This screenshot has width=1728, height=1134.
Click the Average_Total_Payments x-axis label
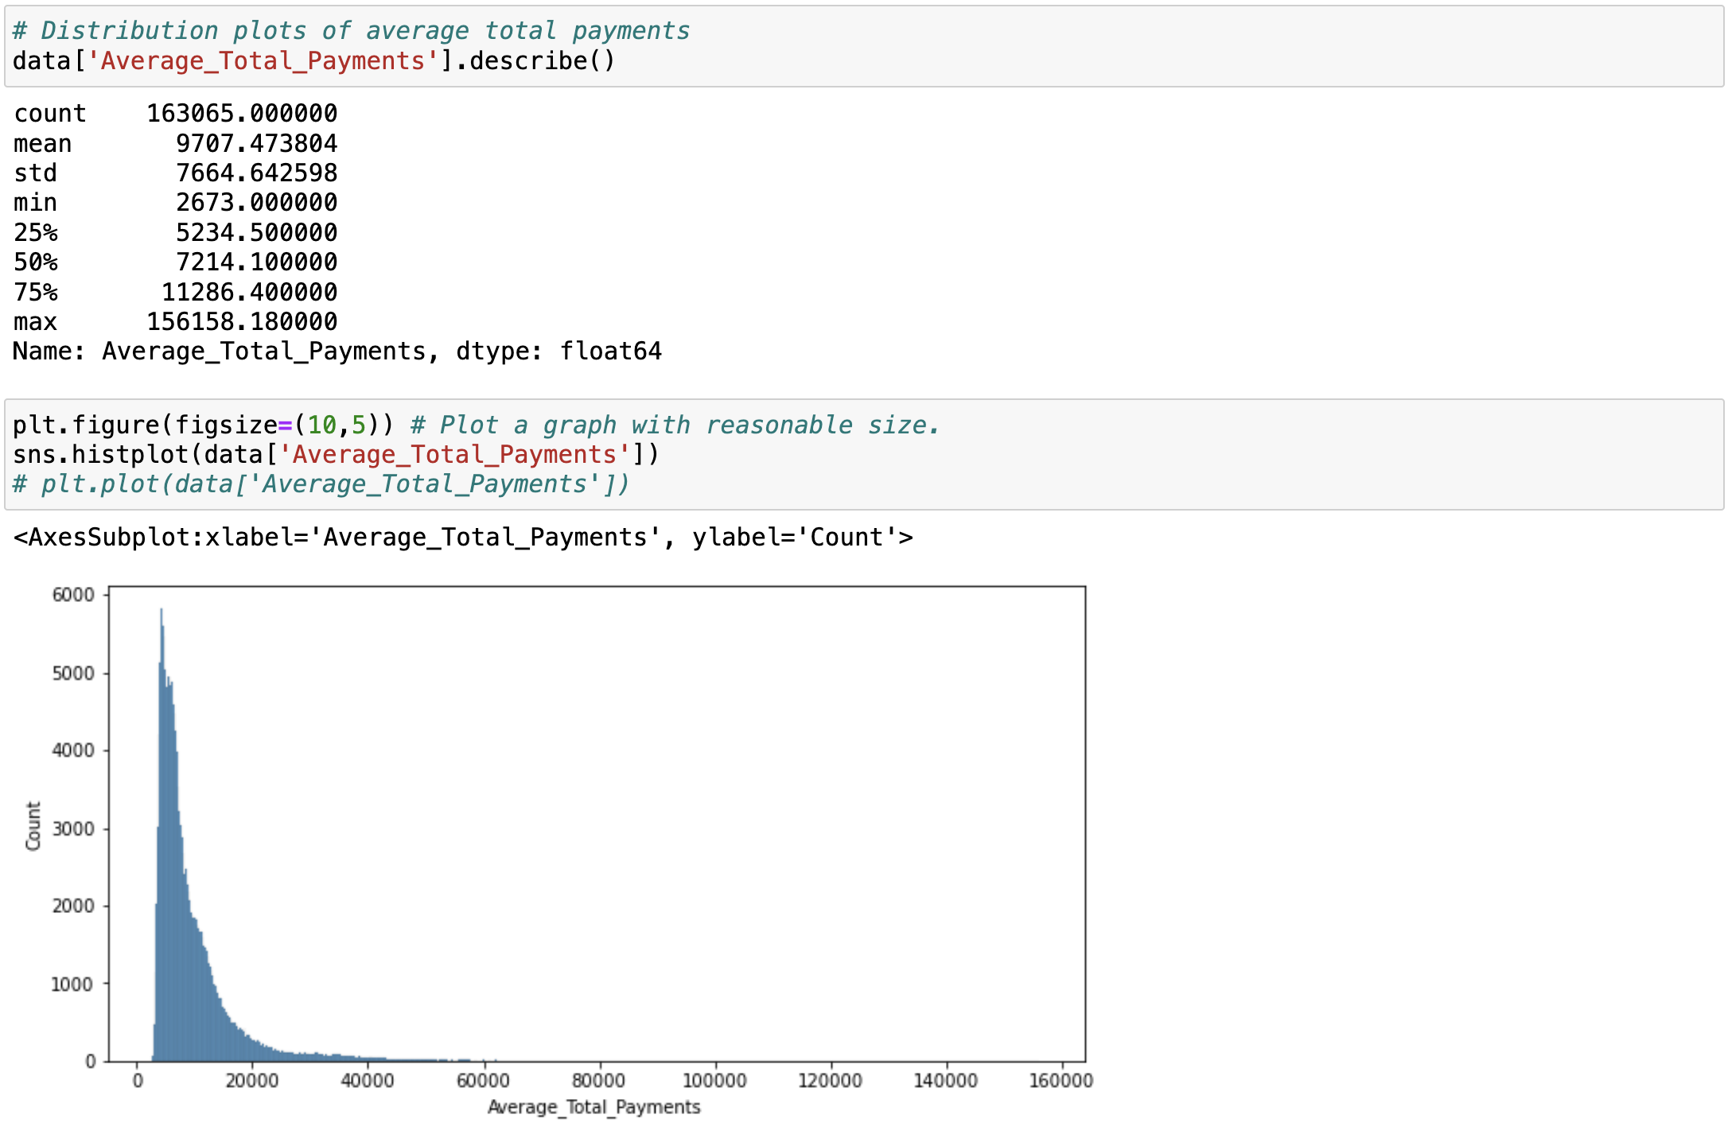[x=594, y=1107]
